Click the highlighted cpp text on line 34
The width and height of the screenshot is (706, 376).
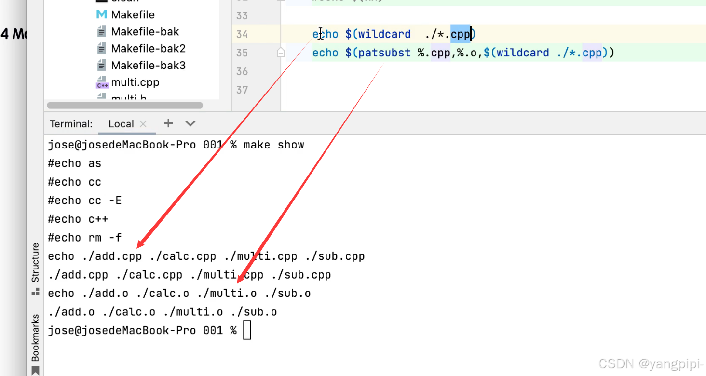click(x=461, y=34)
